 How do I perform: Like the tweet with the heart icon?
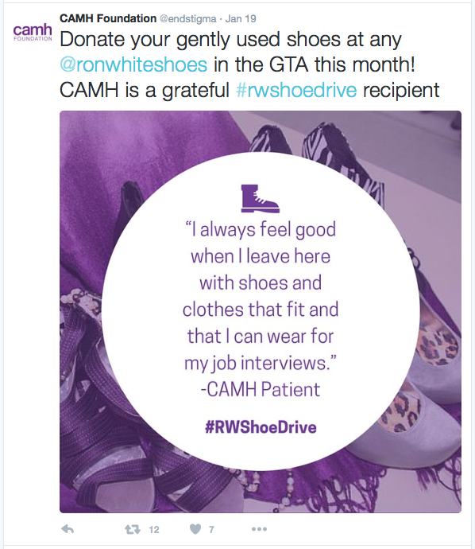(x=195, y=529)
